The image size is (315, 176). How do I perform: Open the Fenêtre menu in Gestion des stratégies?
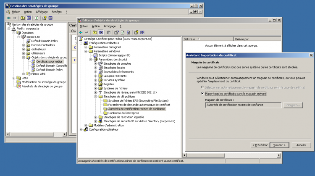click(56, 12)
